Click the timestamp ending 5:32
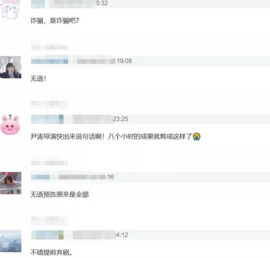Image resolution: width=270 pixels, height=258 pixels. click(x=102, y=3)
